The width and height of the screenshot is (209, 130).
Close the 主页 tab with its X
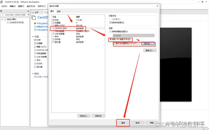tap(41, 12)
